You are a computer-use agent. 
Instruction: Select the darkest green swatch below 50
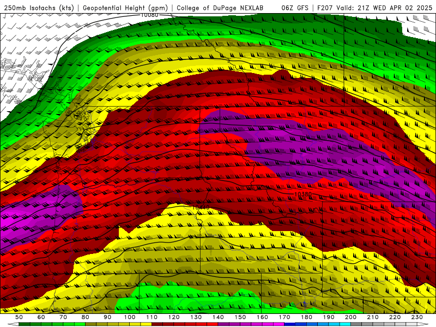pos(25,324)
